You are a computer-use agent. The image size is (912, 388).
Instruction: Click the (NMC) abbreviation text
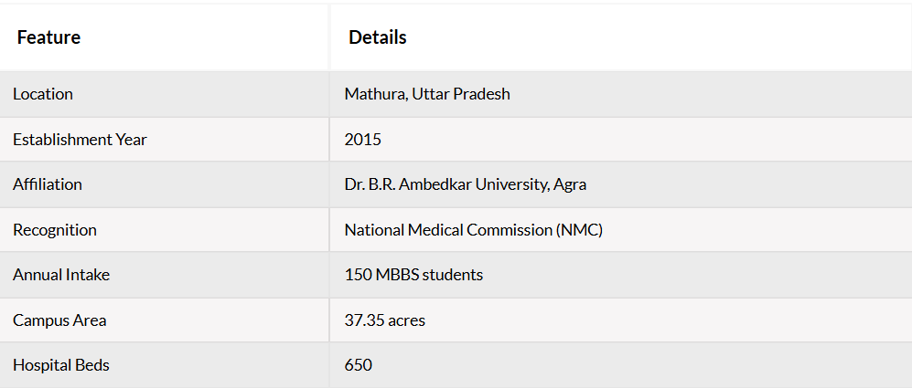579,230
